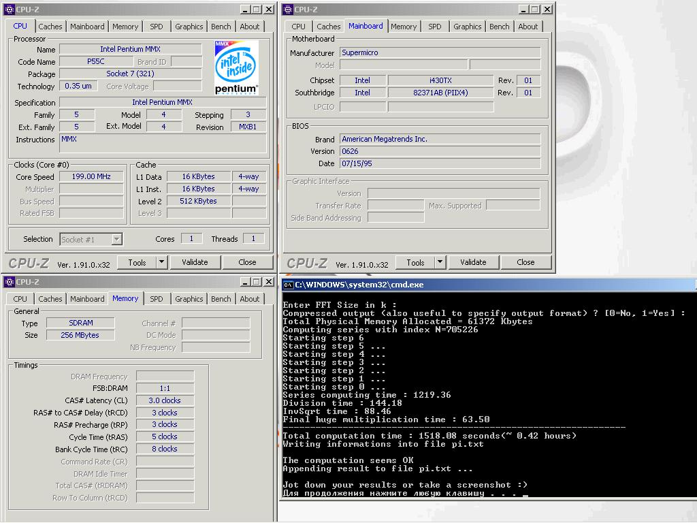The height and width of the screenshot is (523, 697).
Task: Open Graphics tab in Mainboard window
Action: pyautogui.click(x=467, y=27)
